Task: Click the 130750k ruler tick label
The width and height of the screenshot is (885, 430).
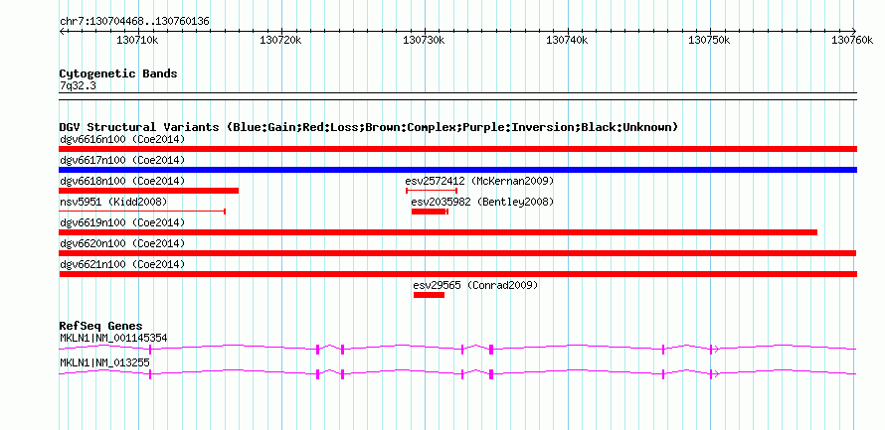Action: (709, 40)
